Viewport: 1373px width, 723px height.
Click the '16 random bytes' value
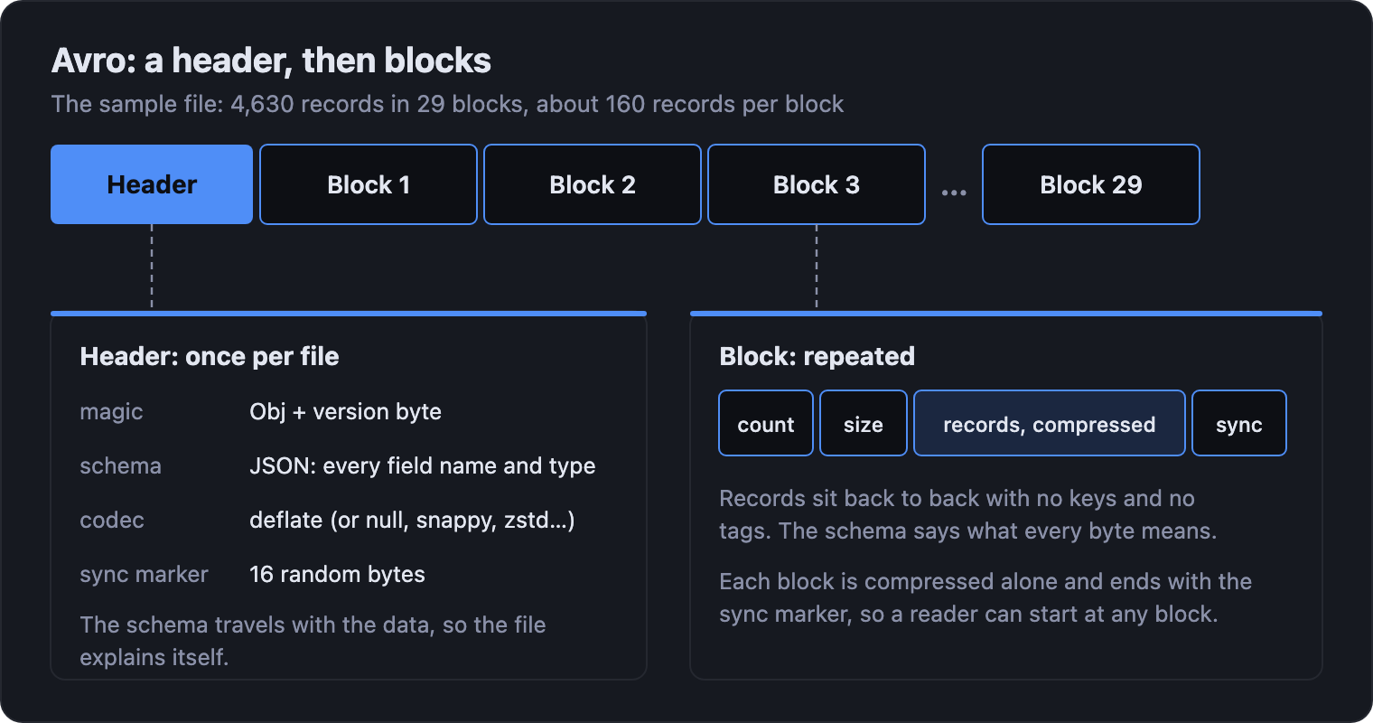click(337, 575)
